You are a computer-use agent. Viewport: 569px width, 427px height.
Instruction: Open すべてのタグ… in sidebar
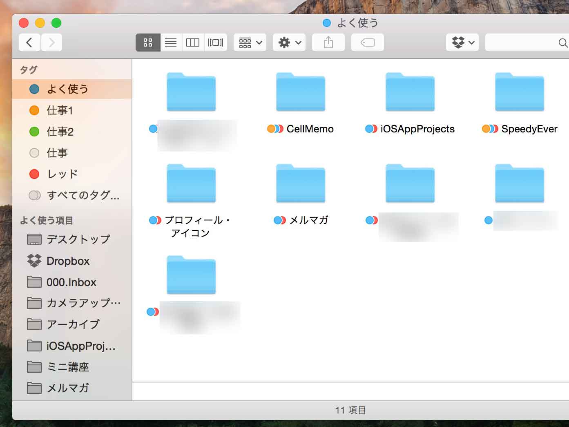(72, 195)
